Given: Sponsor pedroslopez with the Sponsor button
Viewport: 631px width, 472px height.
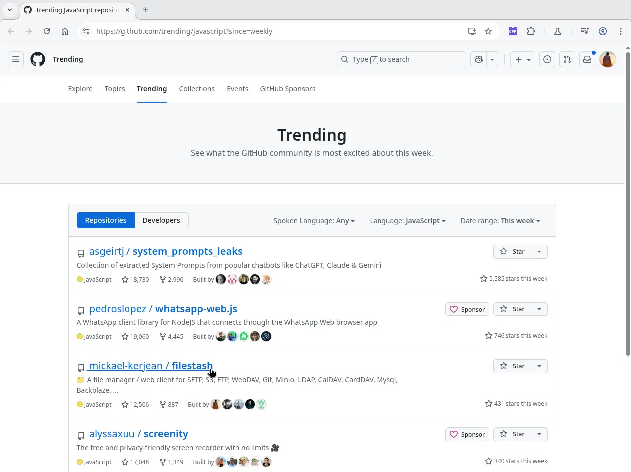Looking at the screenshot, I should click(467, 309).
